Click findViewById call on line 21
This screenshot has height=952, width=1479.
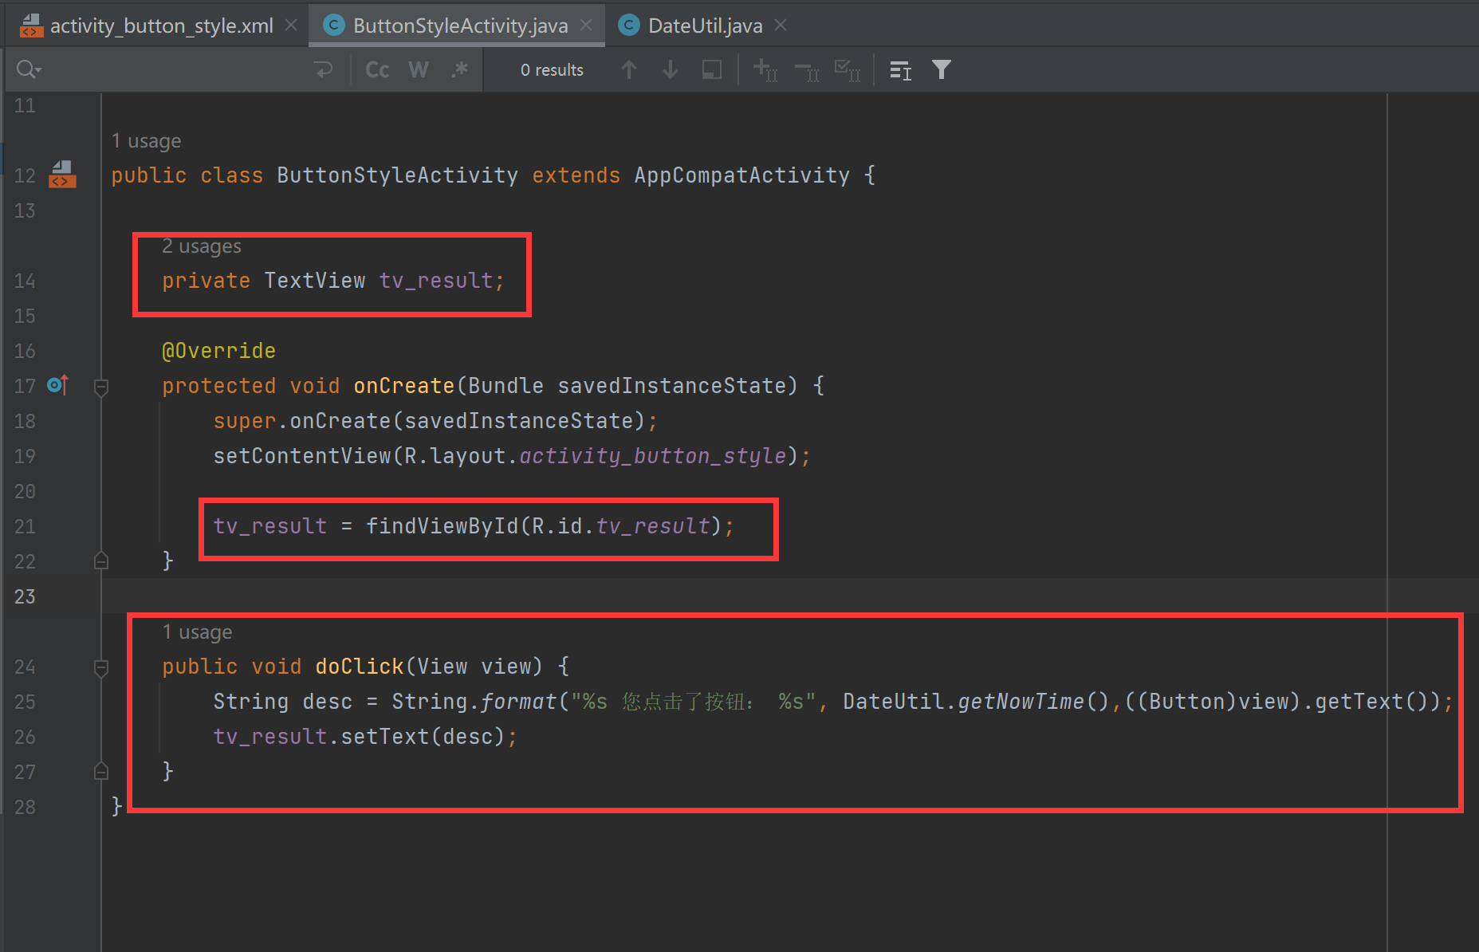[443, 526]
